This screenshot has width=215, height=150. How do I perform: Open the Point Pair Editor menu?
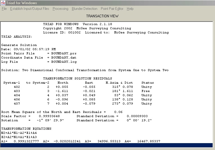tap(112, 9)
